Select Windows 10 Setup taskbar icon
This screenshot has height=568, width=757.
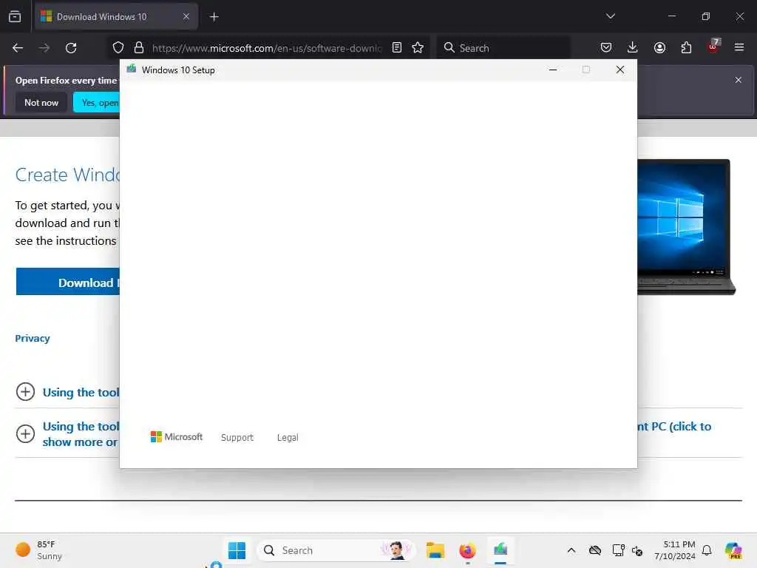(x=500, y=550)
